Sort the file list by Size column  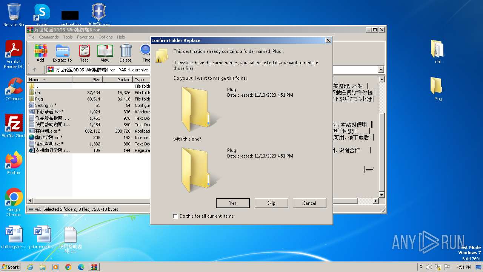point(87,80)
